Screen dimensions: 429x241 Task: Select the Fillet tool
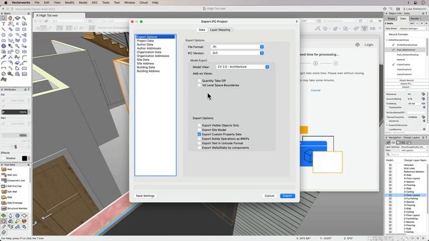coord(24,57)
